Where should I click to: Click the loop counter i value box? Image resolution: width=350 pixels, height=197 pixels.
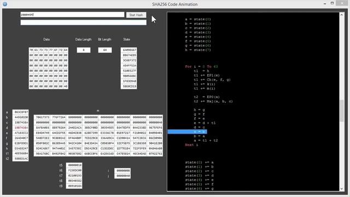(x=122, y=170)
